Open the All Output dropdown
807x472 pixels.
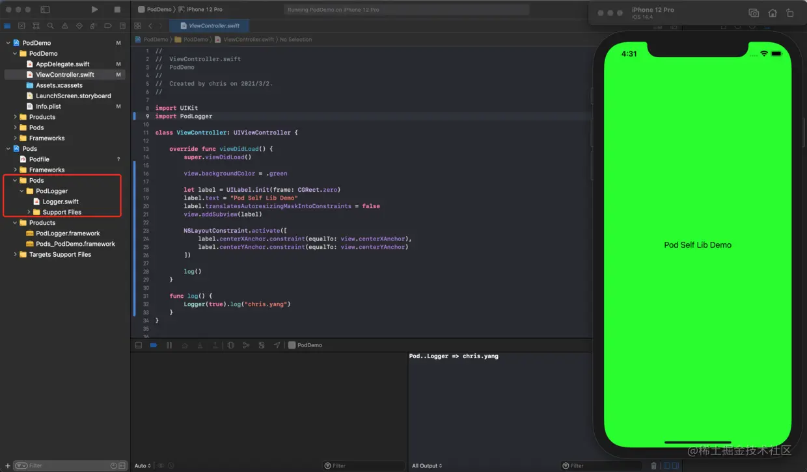427,465
